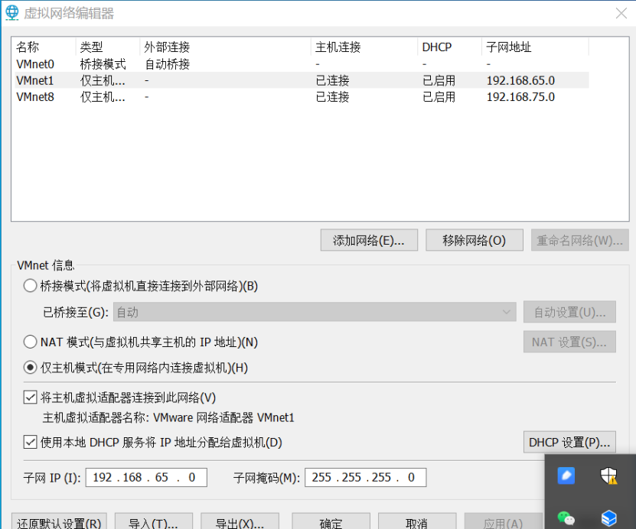
Task: Click the 子网地址 column header
Action: pyautogui.click(x=536, y=47)
